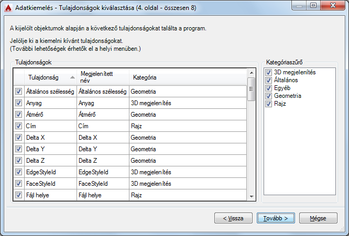Select the Delta X display name cell

(x=102, y=138)
